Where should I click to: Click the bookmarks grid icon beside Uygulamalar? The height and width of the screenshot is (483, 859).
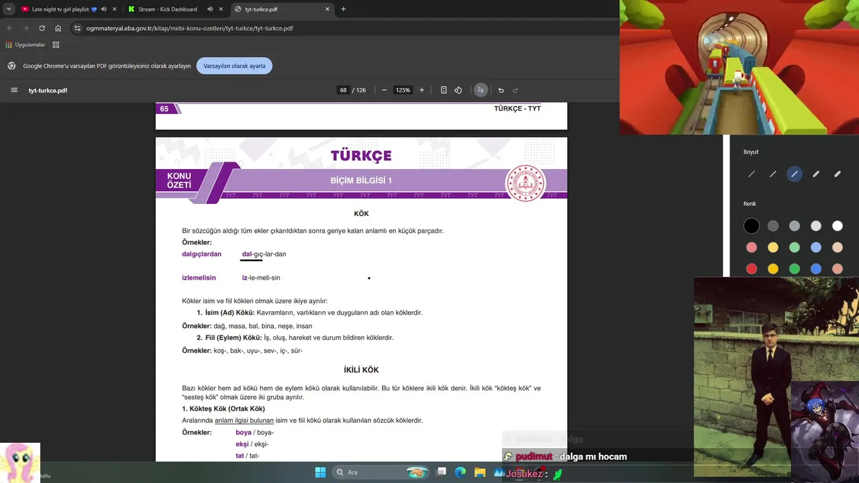point(56,45)
